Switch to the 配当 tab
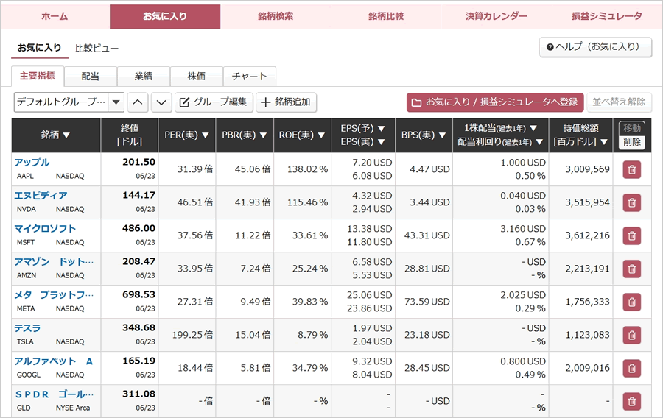Screen dimensions: 663x418 (91, 77)
